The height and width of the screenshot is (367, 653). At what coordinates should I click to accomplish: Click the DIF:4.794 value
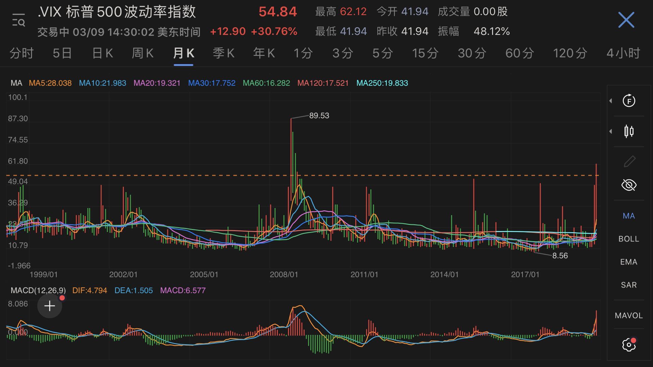pyautogui.click(x=90, y=291)
